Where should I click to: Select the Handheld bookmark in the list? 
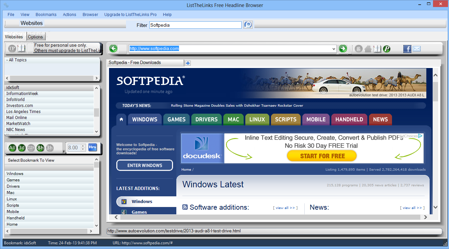[x=49, y=218]
